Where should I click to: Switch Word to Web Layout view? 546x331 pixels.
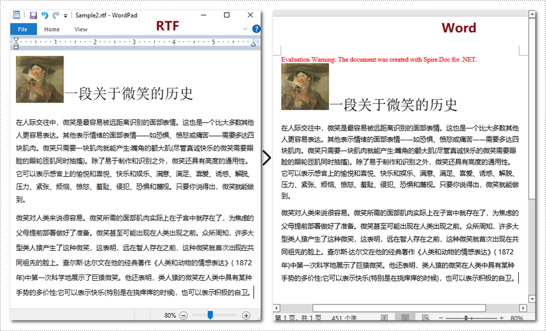click(x=426, y=318)
